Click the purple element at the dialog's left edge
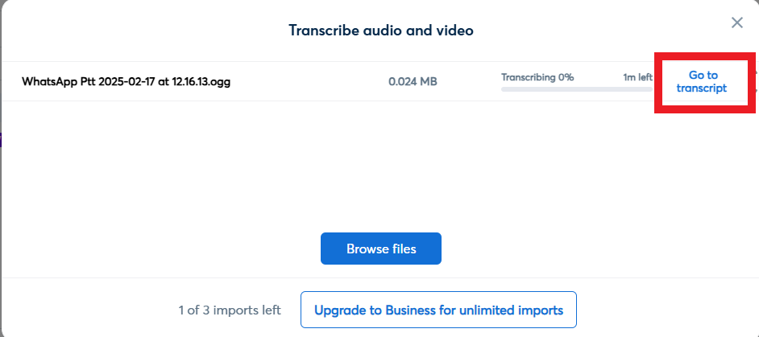 pyautogui.click(x=1, y=140)
